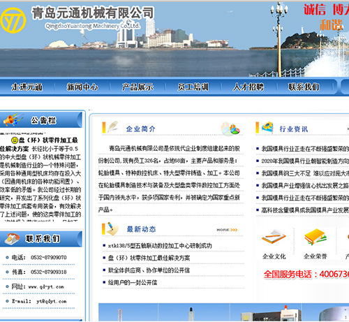Open news 给用户的一封公开信
The height and width of the screenshot is (322, 349).
click(133, 283)
